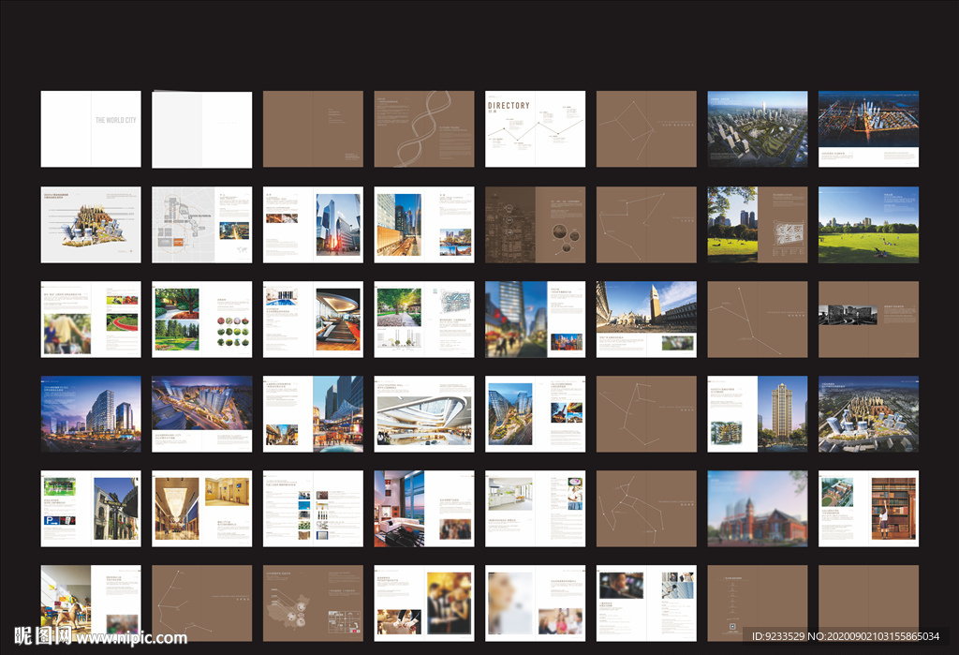Open the DIRECTORY contents spread

(x=535, y=129)
